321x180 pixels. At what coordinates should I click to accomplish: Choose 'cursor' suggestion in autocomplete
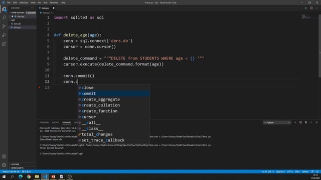114,117
